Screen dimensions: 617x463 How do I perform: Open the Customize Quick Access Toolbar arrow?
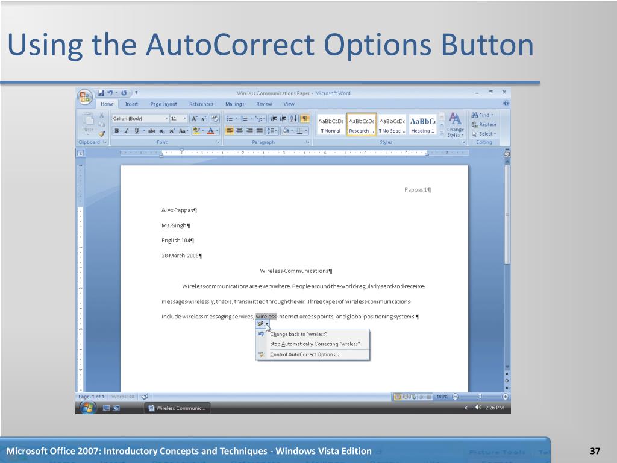tap(136, 93)
